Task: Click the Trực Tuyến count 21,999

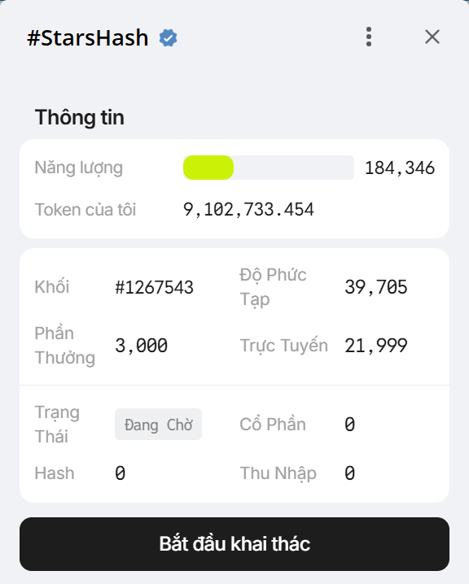Action: [x=376, y=346]
